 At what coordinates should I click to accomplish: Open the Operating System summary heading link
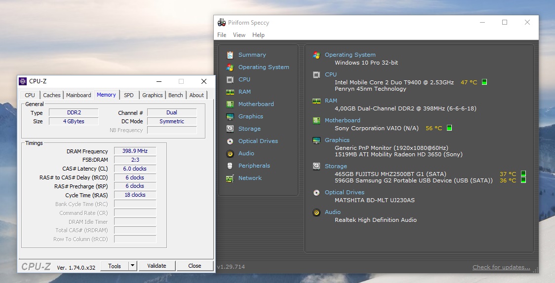point(350,55)
